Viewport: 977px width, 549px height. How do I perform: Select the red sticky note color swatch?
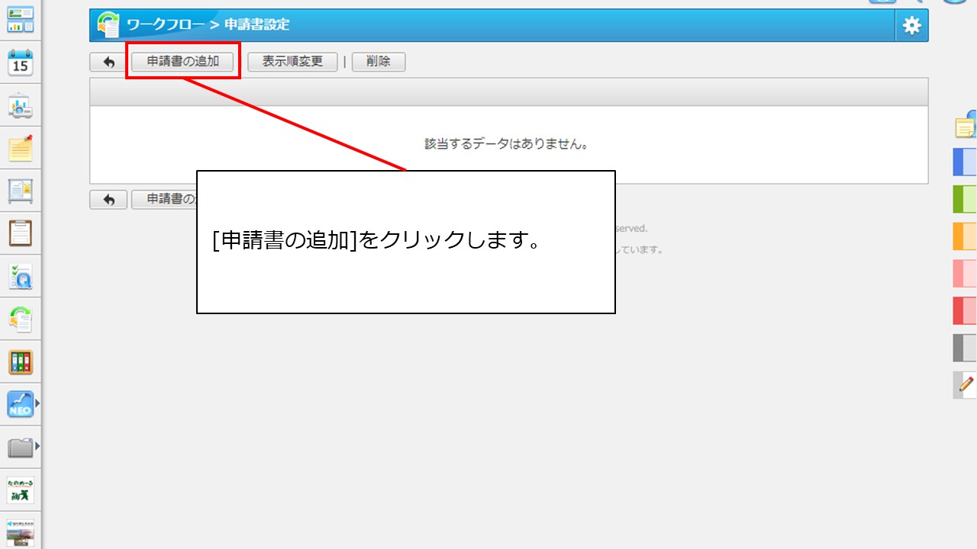click(965, 310)
